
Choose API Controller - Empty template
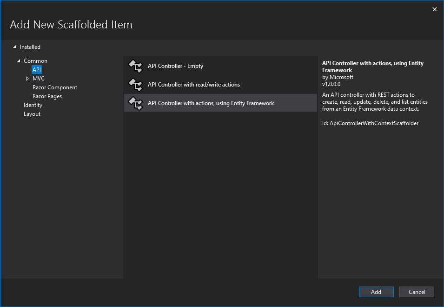(x=175, y=66)
